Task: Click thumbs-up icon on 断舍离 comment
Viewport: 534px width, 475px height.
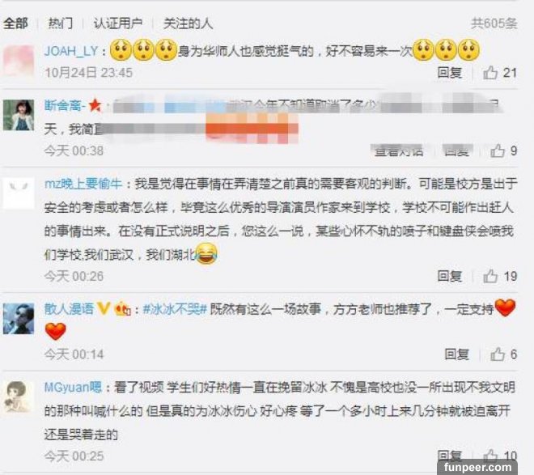Action: coord(498,151)
